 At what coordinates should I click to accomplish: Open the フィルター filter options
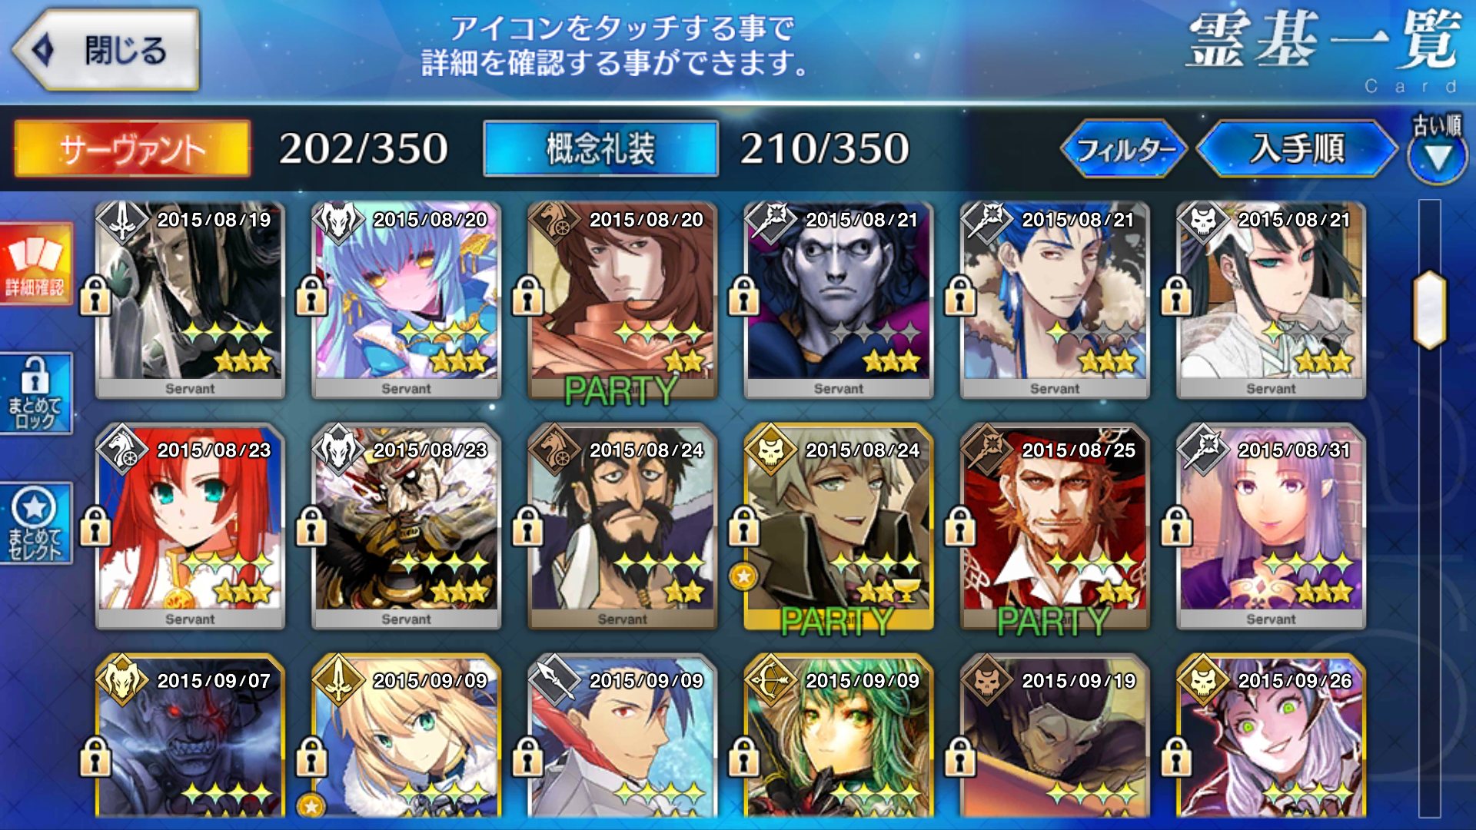click(x=1124, y=149)
